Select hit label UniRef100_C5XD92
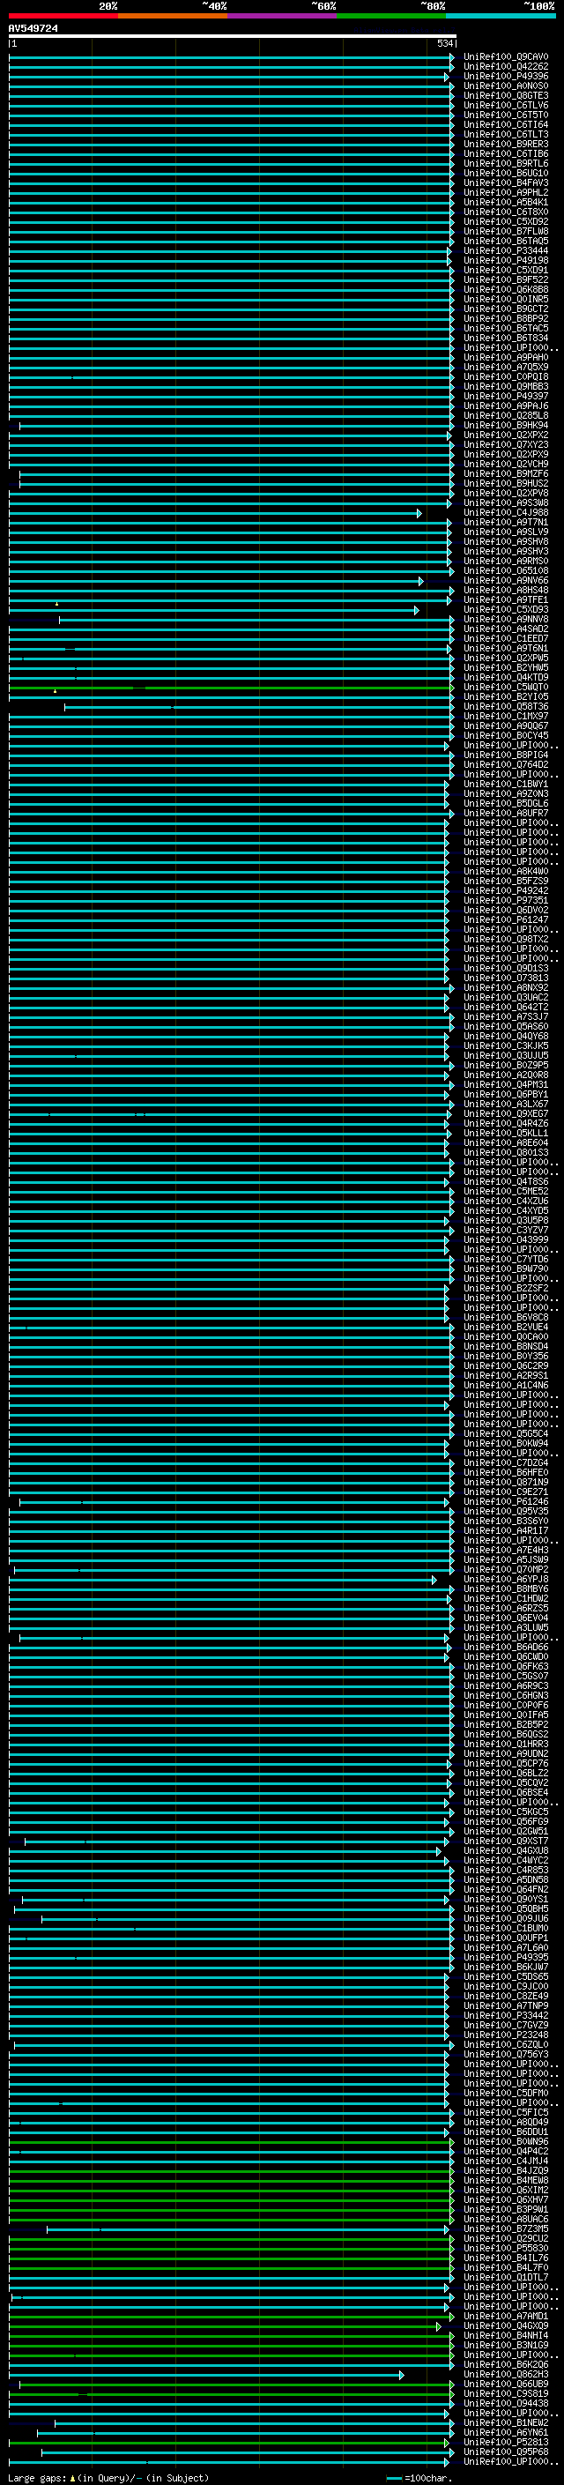Viewport: 564px width, 2485px height. 506,221
